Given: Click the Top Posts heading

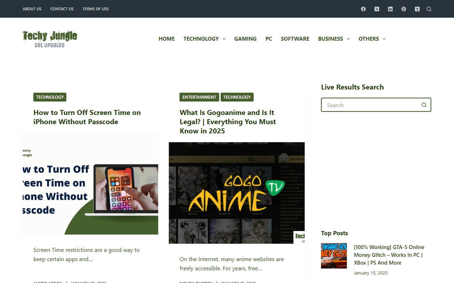Looking at the screenshot, I should pyautogui.click(x=335, y=233).
